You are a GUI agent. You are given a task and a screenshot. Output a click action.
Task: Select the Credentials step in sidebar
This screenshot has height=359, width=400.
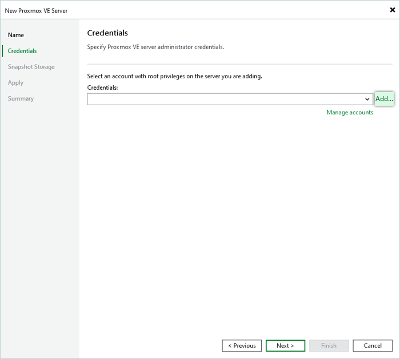22,51
